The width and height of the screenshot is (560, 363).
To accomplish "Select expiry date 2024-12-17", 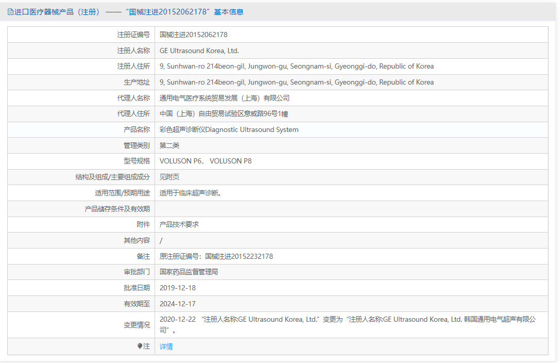I will (x=178, y=304).
